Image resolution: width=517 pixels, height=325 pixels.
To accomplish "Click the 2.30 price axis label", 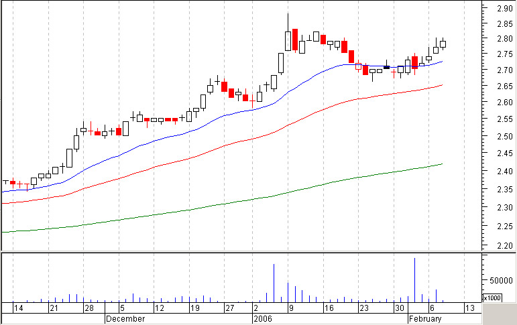I will (504, 207).
